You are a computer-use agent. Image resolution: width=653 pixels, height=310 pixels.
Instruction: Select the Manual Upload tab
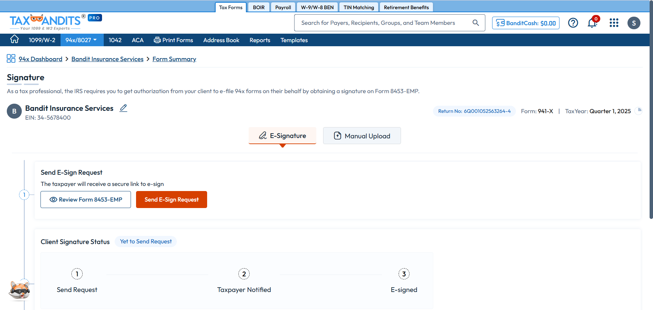(362, 136)
